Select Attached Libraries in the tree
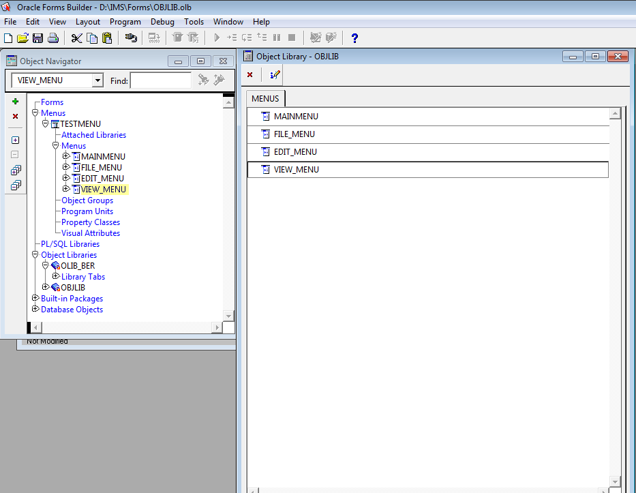The height and width of the screenshot is (493, 636). tap(93, 135)
